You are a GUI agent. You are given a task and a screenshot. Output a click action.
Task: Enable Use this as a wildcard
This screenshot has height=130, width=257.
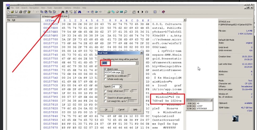click(x=105, y=76)
